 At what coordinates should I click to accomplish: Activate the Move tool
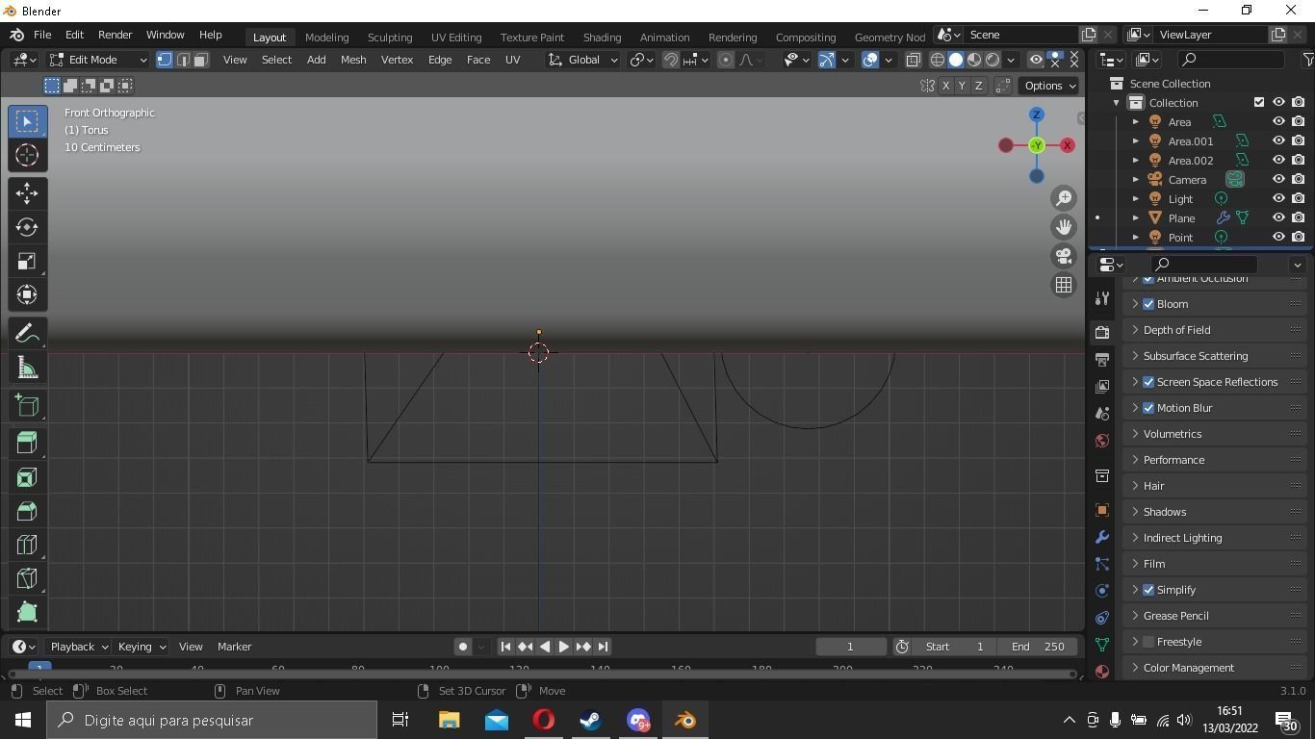[x=27, y=193]
